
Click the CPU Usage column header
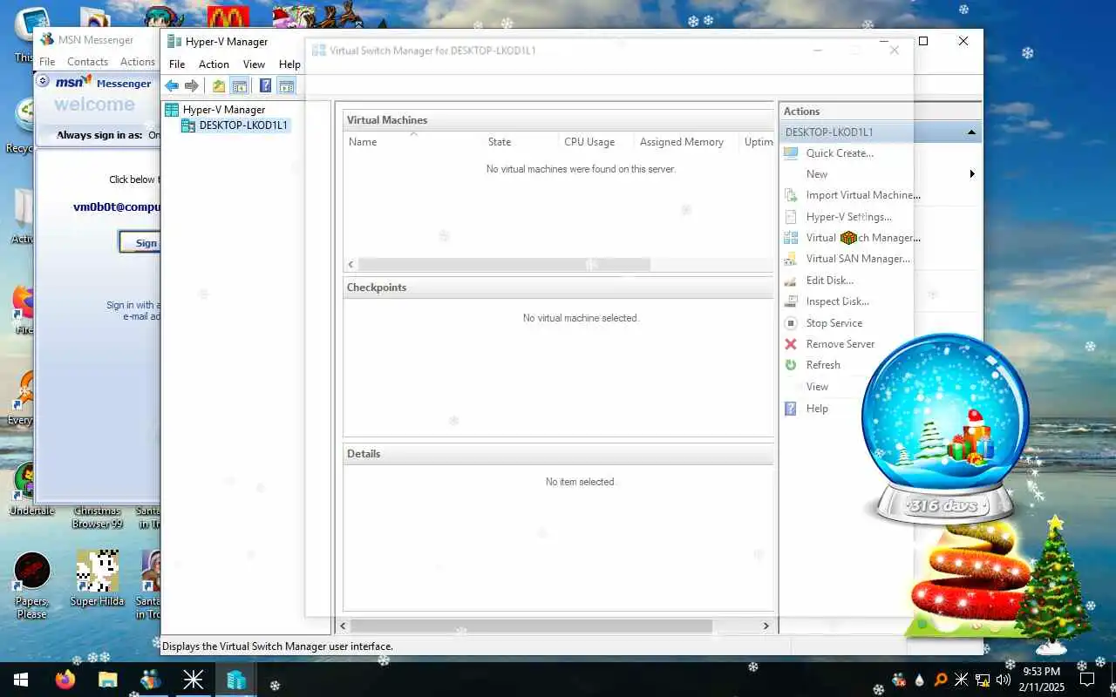pyautogui.click(x=596, y=142)
